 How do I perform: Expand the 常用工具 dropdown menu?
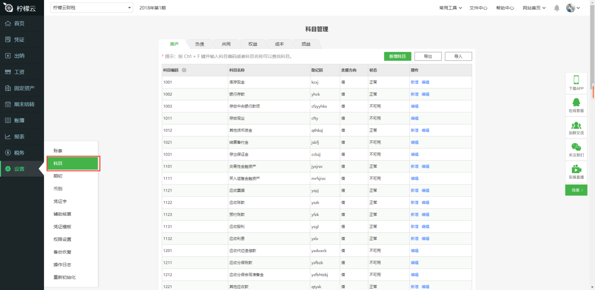(x=450, y=8)
